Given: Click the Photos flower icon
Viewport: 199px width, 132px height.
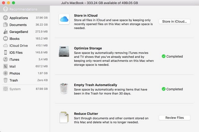Looking at the screenshot, I should click(x=6, y=73).
